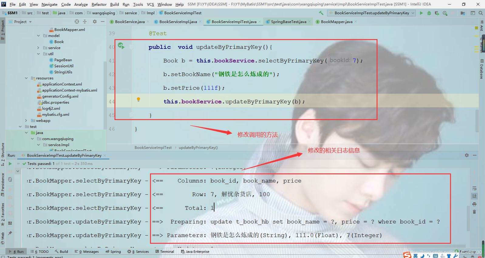
Task: Open Java Enterprise tool window
Action: point(195,252)
